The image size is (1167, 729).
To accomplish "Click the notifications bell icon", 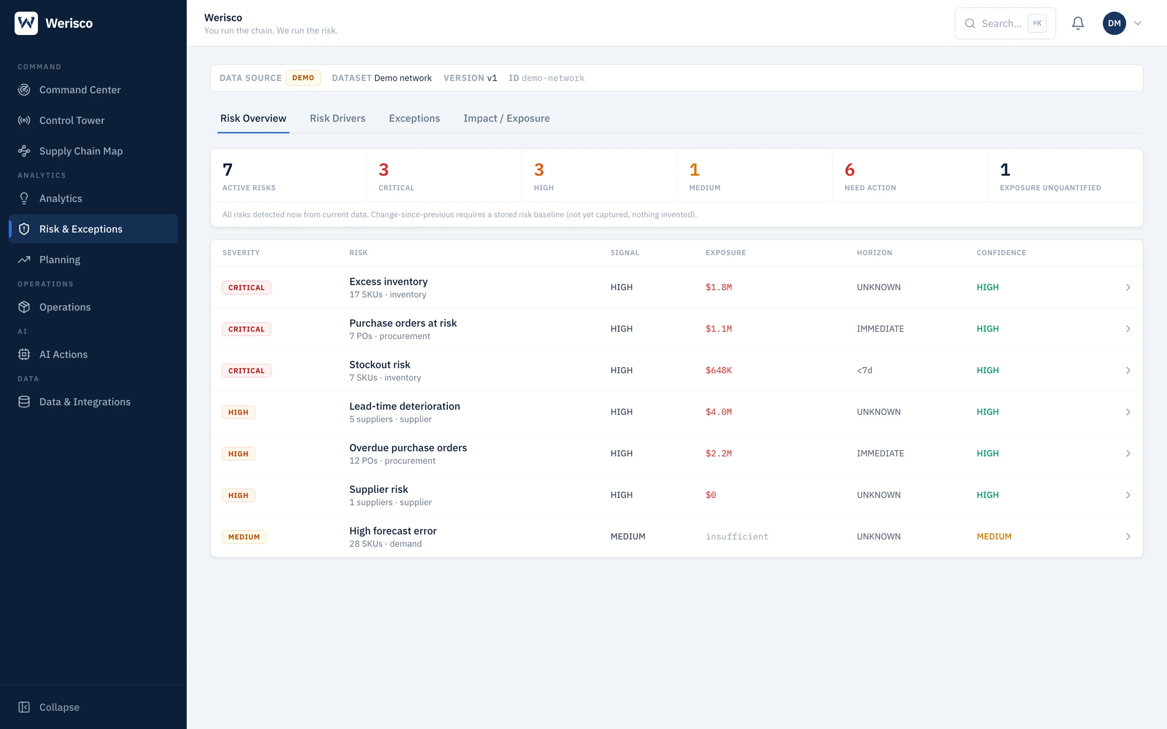I will point(1078,23).
